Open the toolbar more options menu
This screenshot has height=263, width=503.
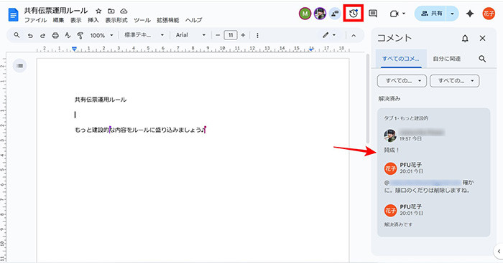(x=257, y=35)
